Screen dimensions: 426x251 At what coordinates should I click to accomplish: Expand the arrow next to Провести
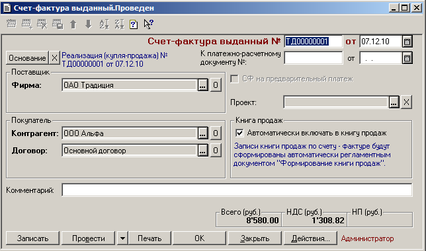pos(122,238)
